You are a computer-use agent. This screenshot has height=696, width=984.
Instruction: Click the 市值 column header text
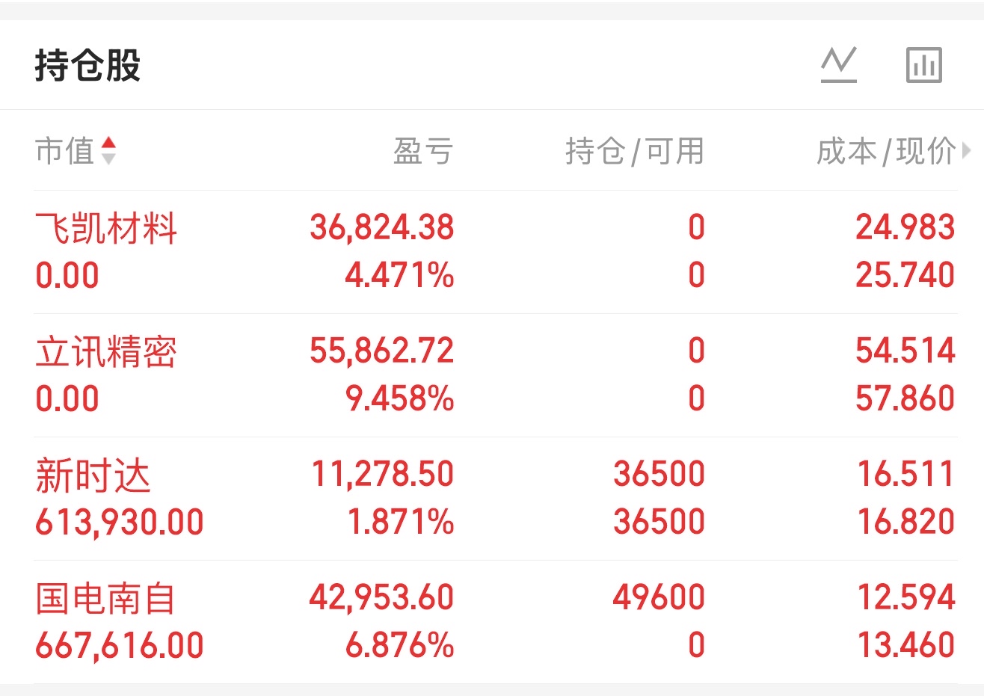64,151
